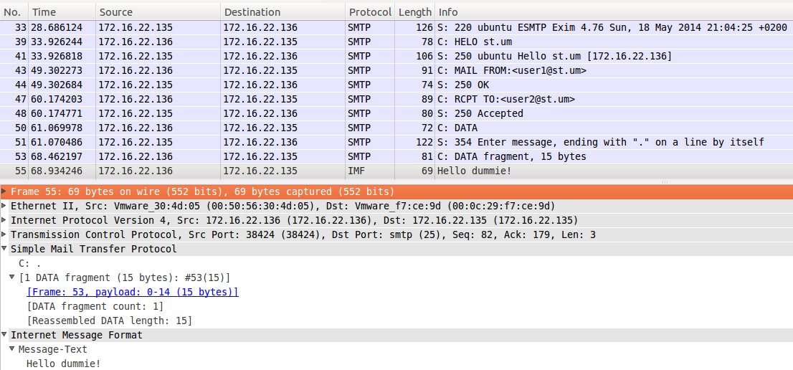Viewport: 793px width, 370px height.
Task: Sort by the Destination column header
Action: tap(283, 12)
